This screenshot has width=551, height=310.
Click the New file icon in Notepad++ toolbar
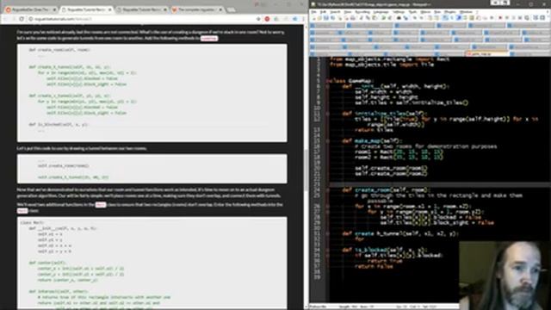(313, 18)
